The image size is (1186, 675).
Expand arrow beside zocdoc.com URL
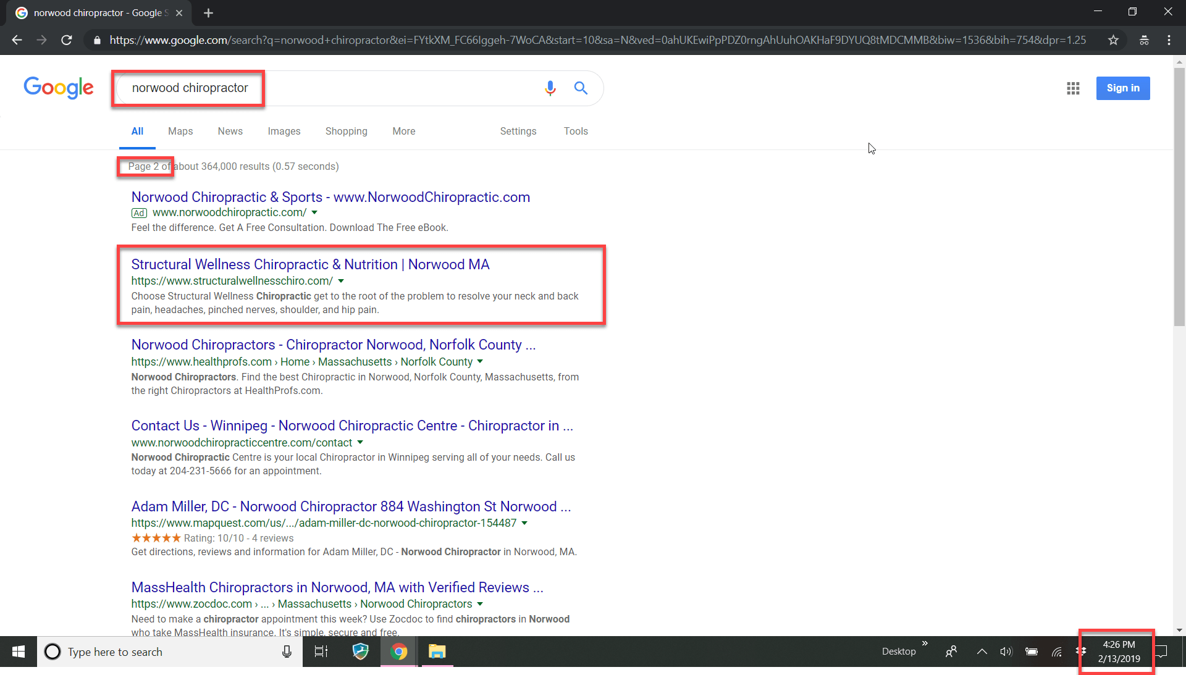[480, 604]
